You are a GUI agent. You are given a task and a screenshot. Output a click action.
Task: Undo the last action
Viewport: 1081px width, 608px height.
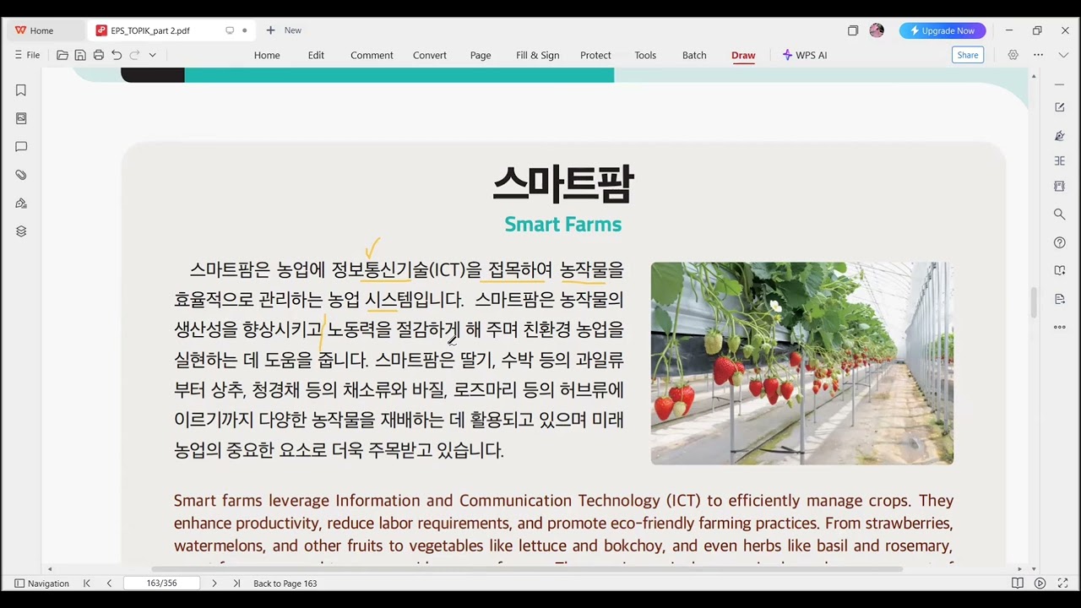[x=117, y=55]
